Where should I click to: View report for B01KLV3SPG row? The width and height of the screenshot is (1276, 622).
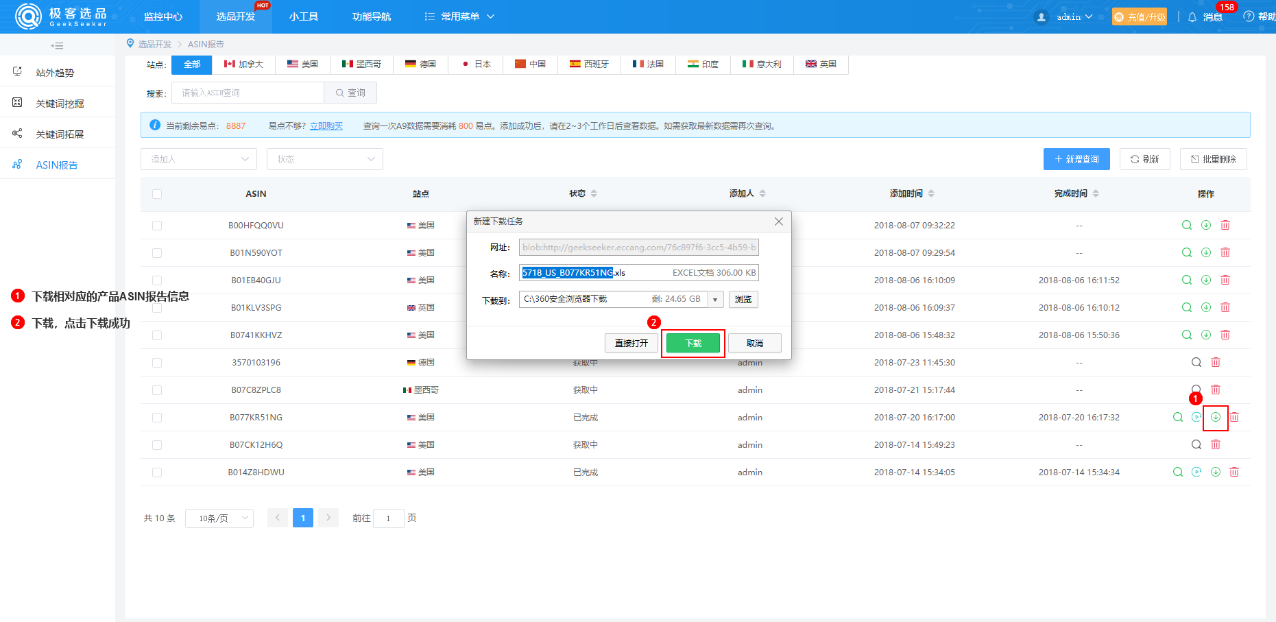click(x=1187, y=307)
